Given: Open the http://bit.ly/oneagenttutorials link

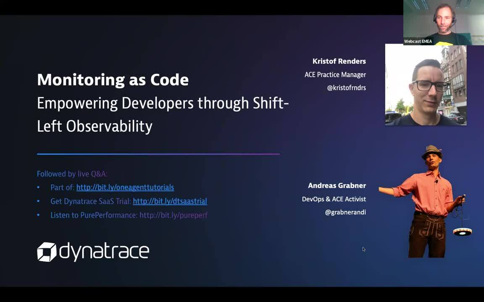Looking at the screenshot, I should coord(125,187).
